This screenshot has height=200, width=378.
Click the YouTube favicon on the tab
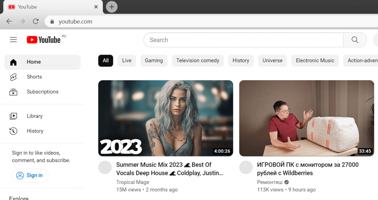[x=12, y=7]
